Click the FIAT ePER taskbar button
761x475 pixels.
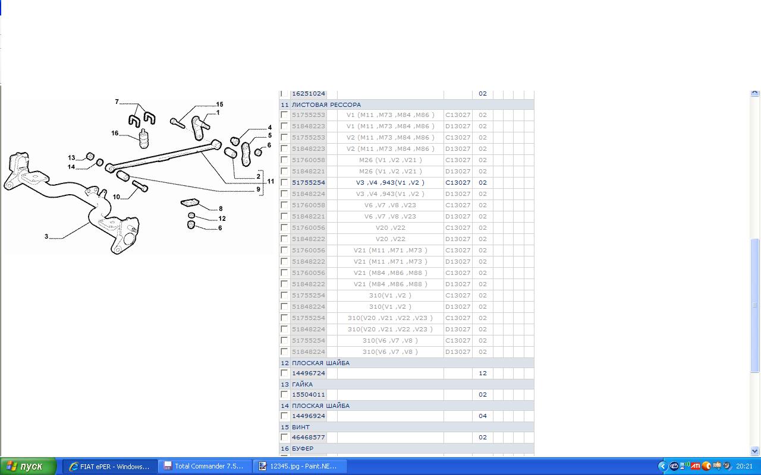click(110, 466)
